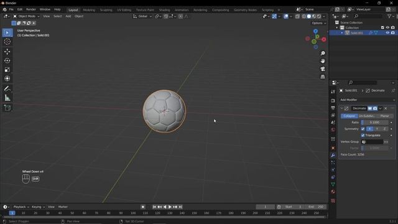Open the Edit menu
The image size is (398, 224).
[x=20, y=9]
